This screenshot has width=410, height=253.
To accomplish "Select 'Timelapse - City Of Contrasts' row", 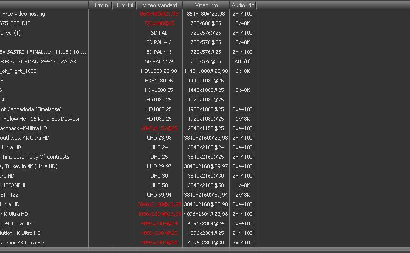I will (35, 157).
